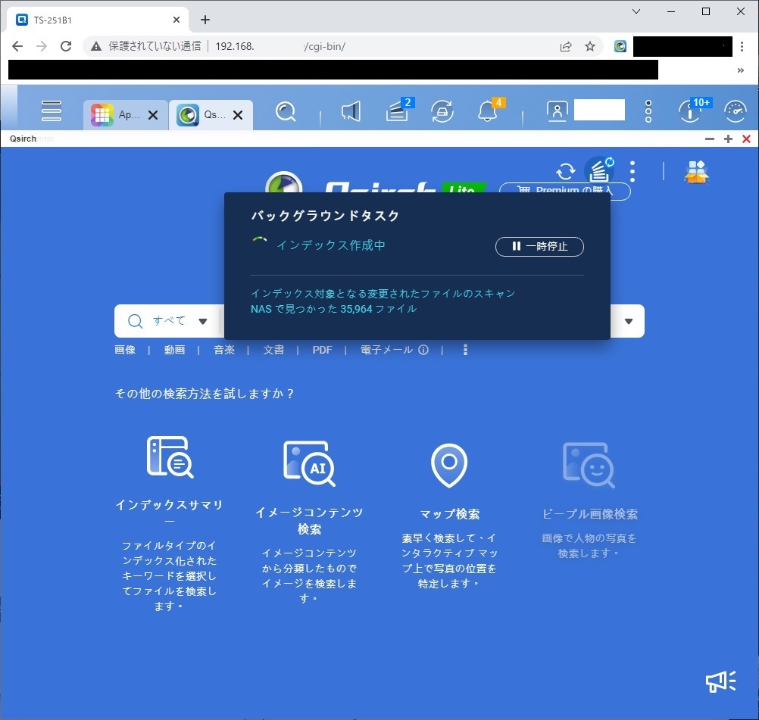
Task: Open the user account icon
Action: [558, 111]
